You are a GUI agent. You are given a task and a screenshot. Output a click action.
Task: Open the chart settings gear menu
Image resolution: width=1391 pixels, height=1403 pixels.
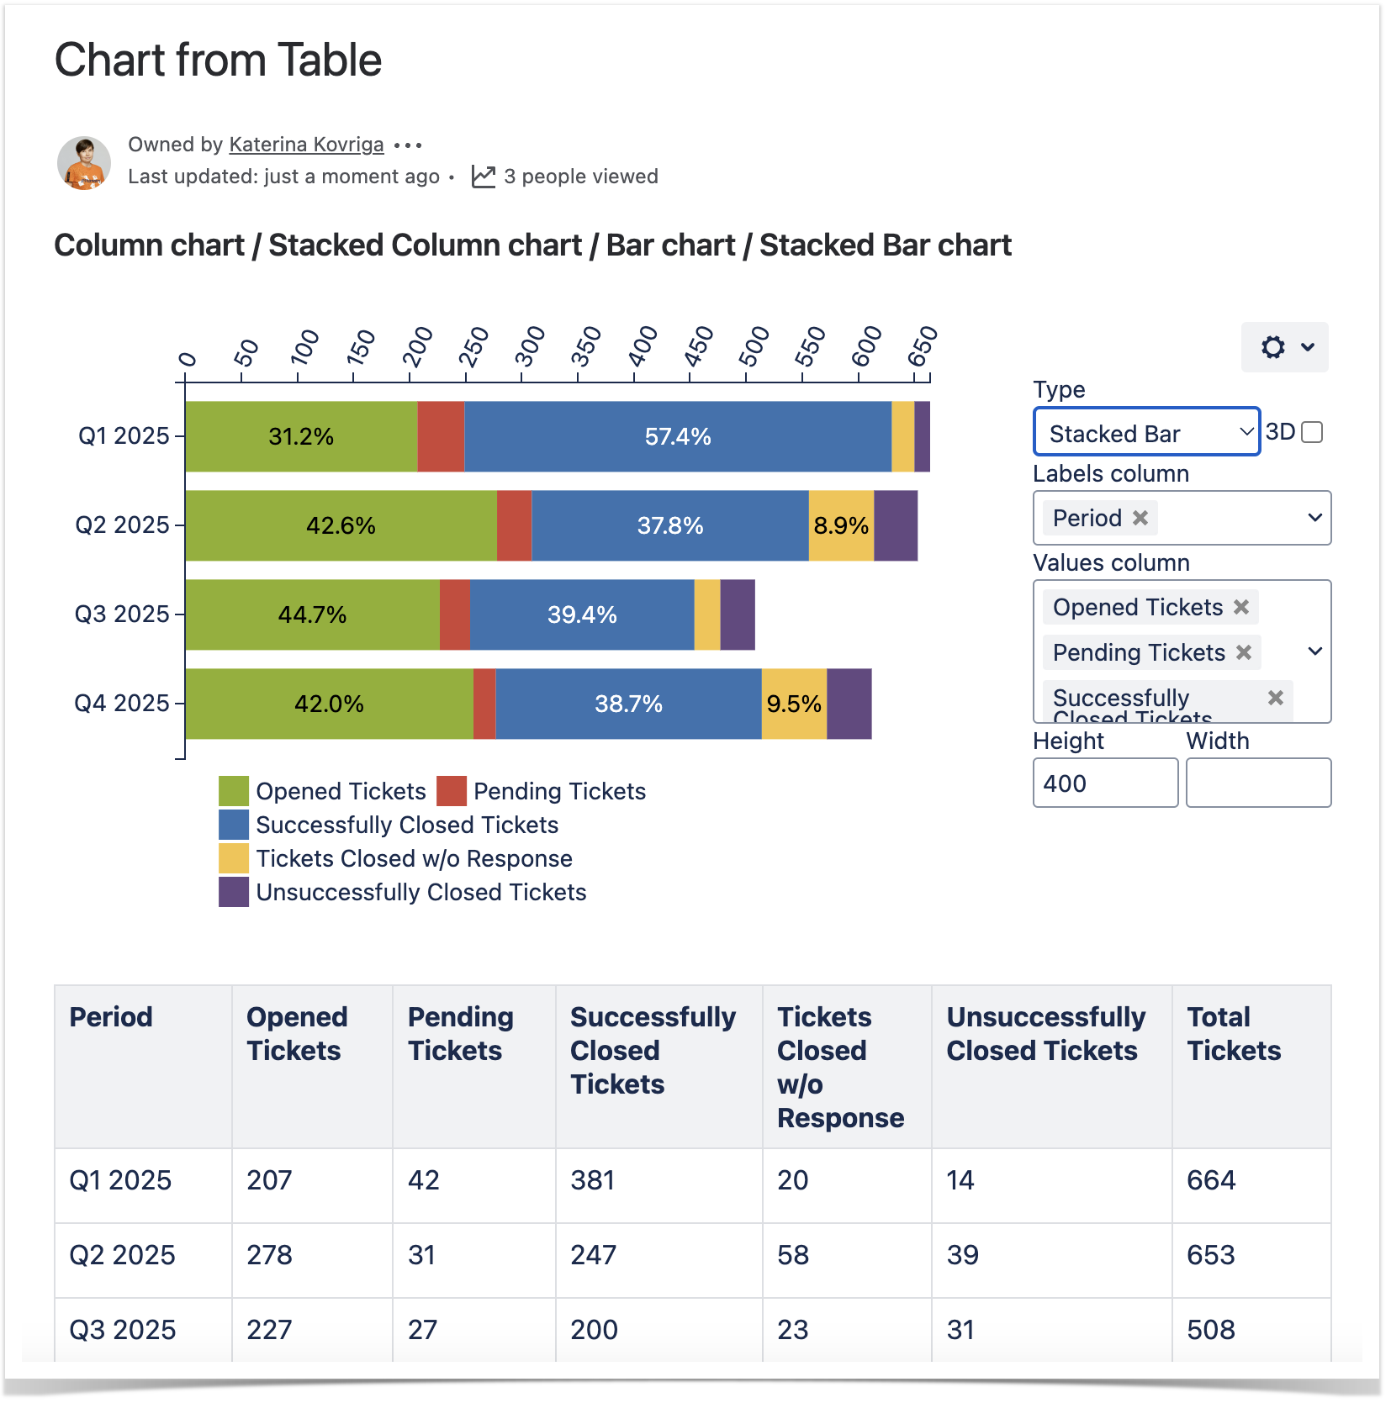(x=1284, y=347)
